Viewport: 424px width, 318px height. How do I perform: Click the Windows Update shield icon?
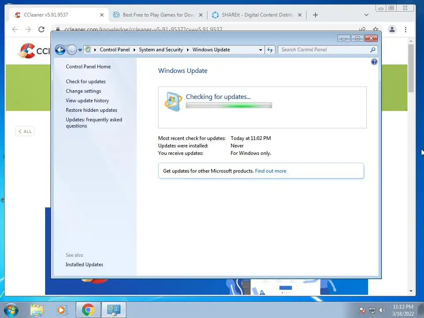click(173, 102)
